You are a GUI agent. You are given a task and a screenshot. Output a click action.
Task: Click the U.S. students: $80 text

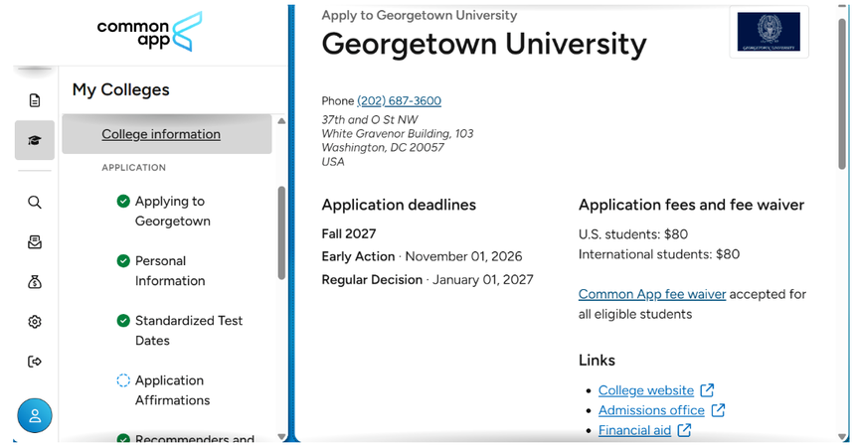click(x=633, y=234)
